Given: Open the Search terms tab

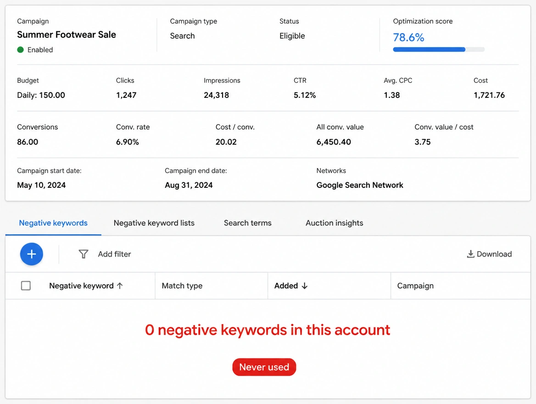Looking at the screenshot, I should (x=247, y=223).
